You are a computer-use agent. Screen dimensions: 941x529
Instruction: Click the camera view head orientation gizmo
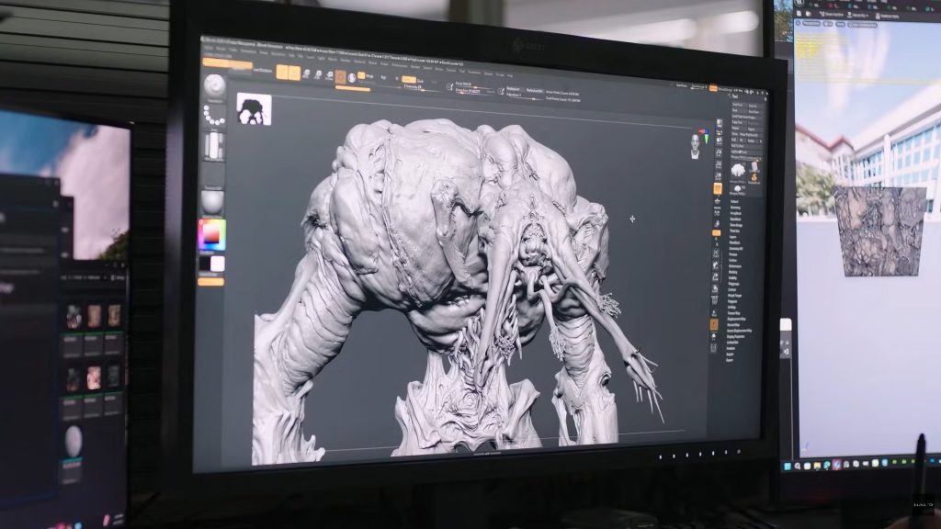point(695,145)
